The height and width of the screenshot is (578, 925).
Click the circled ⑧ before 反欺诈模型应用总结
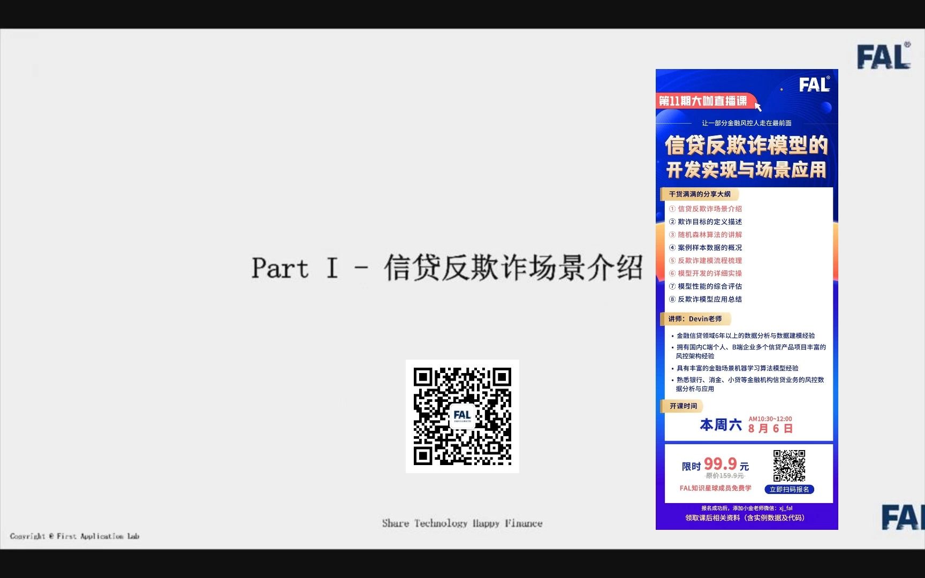coord(672,299)
